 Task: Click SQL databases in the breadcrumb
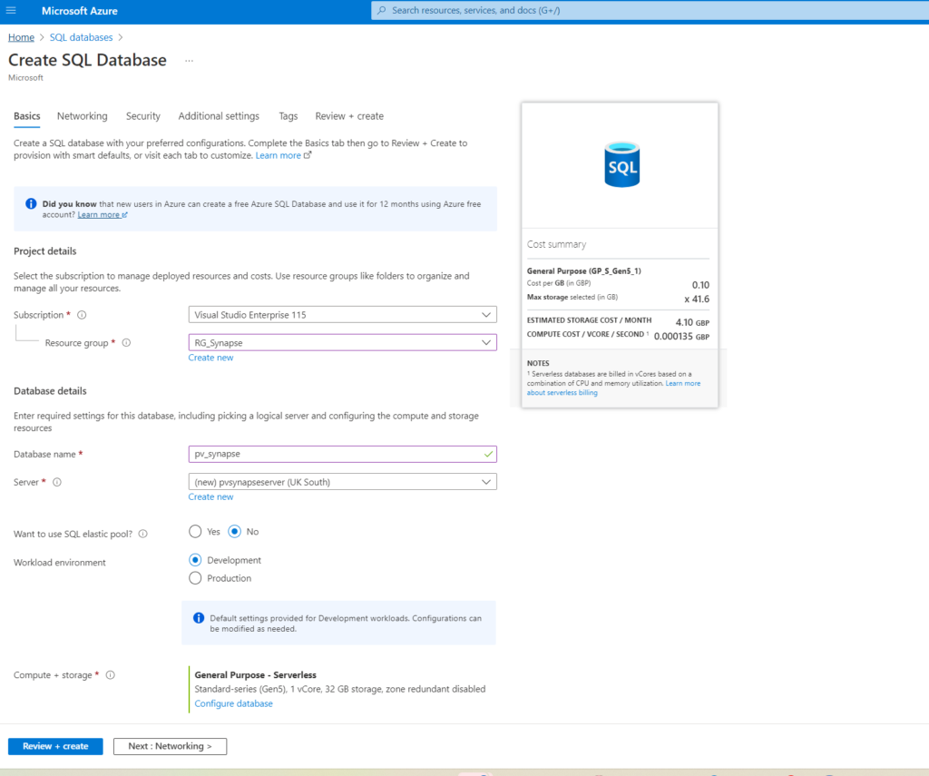pyautogui.click(x=81, y=37)
